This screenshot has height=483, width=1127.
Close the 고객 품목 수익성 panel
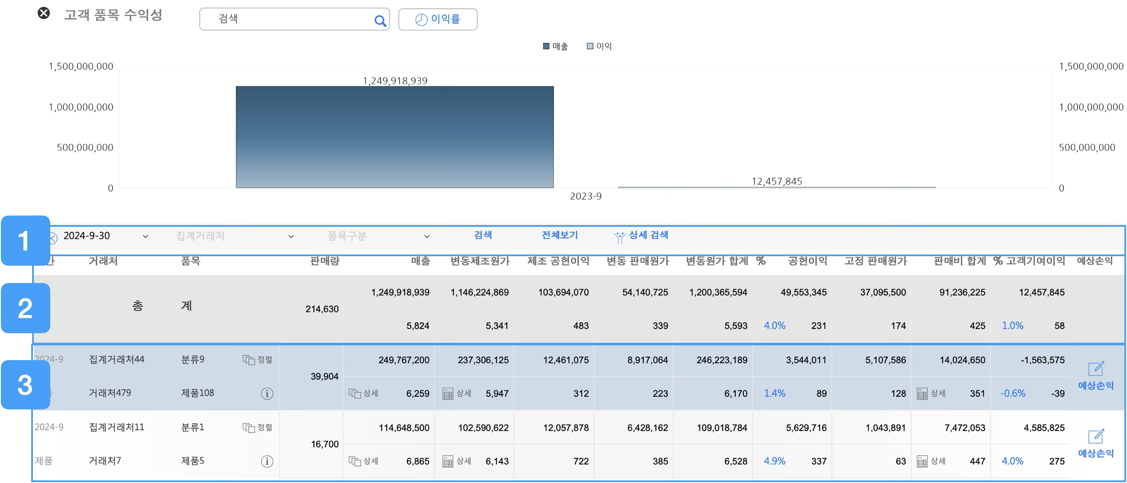[x=44, y=13]
